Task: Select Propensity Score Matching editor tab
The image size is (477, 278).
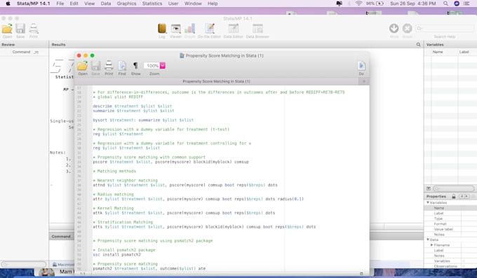Action: click(x=216, y=81)
